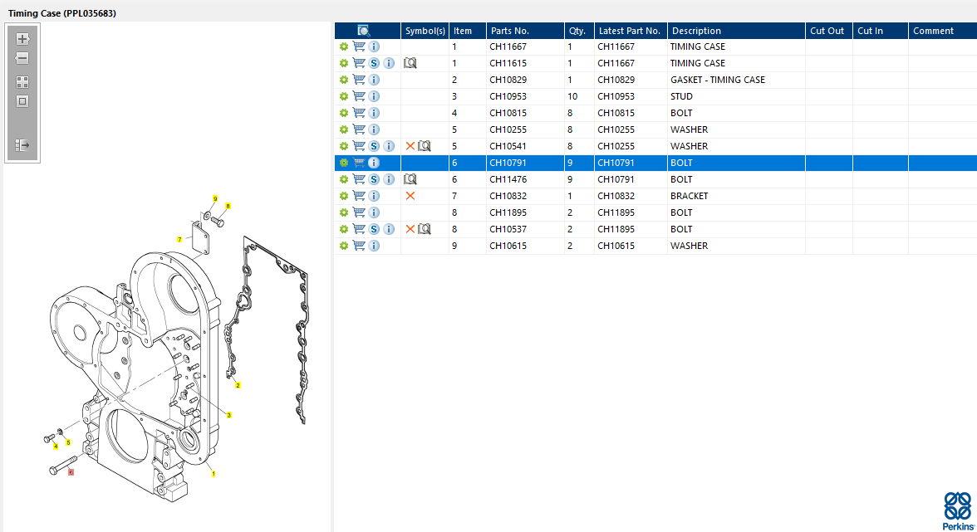The width and height of the screenshot is (977, 532).
Task: Click the Cut Out column header
Action: 829,31
